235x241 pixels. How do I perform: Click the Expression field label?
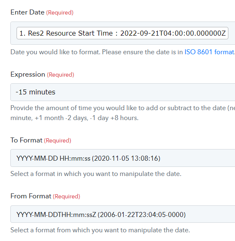[x=28, y=75]
